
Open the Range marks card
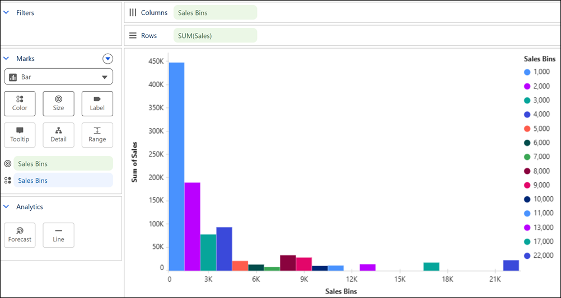click(97, 135)
